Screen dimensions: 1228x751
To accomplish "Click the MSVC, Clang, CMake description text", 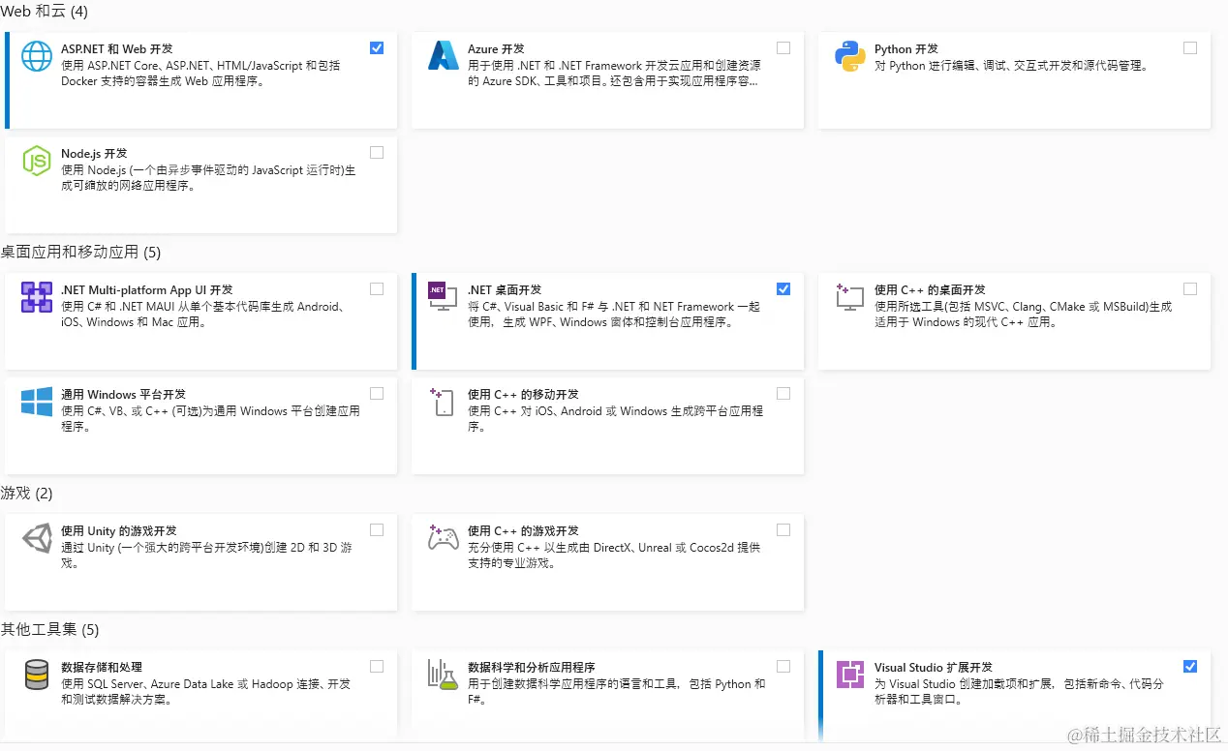I will click(x=1023, y=314).
